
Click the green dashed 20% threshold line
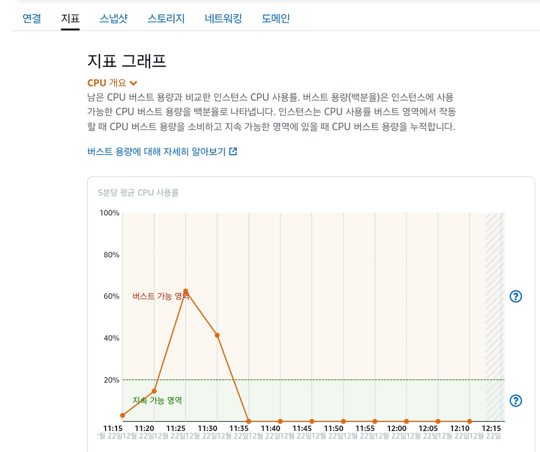[x=336, y=379]
